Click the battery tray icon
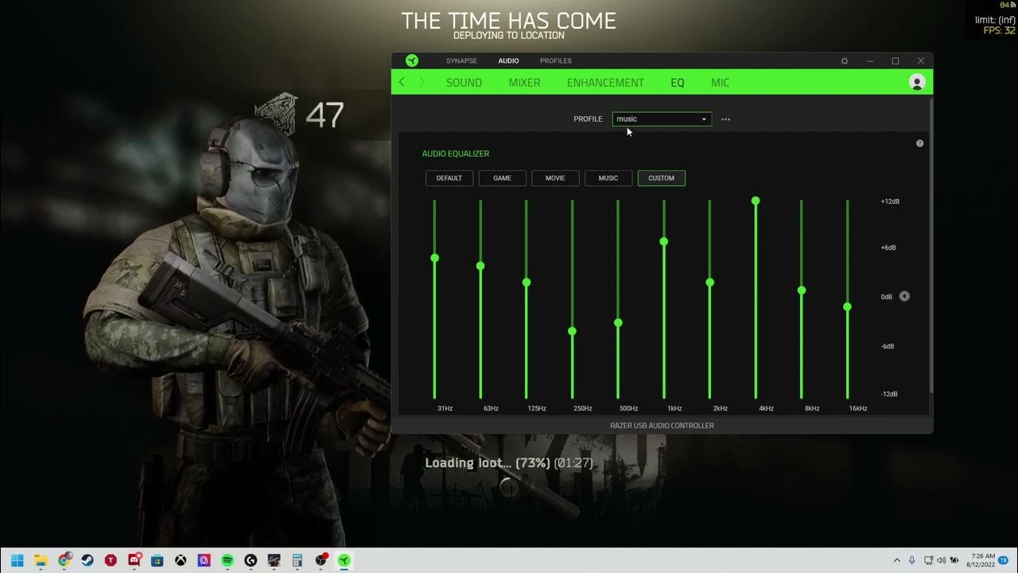Image resolution: width=1018 pixels, height=573 pixels. [956, 560]
